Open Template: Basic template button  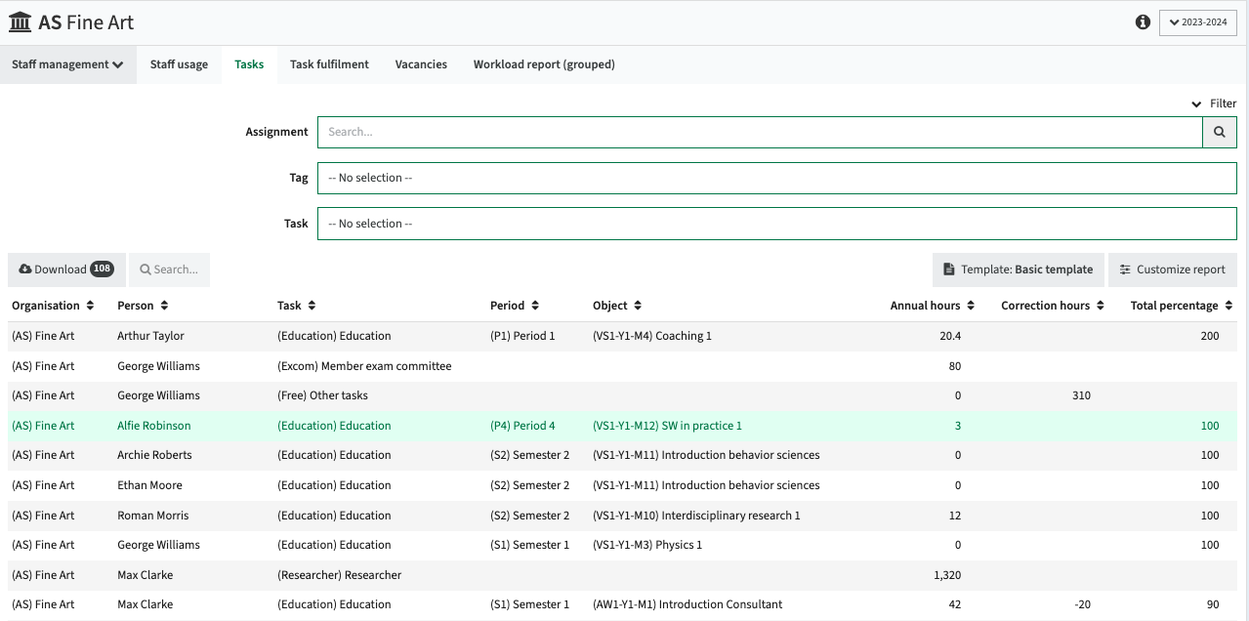tap(1019, 269)
